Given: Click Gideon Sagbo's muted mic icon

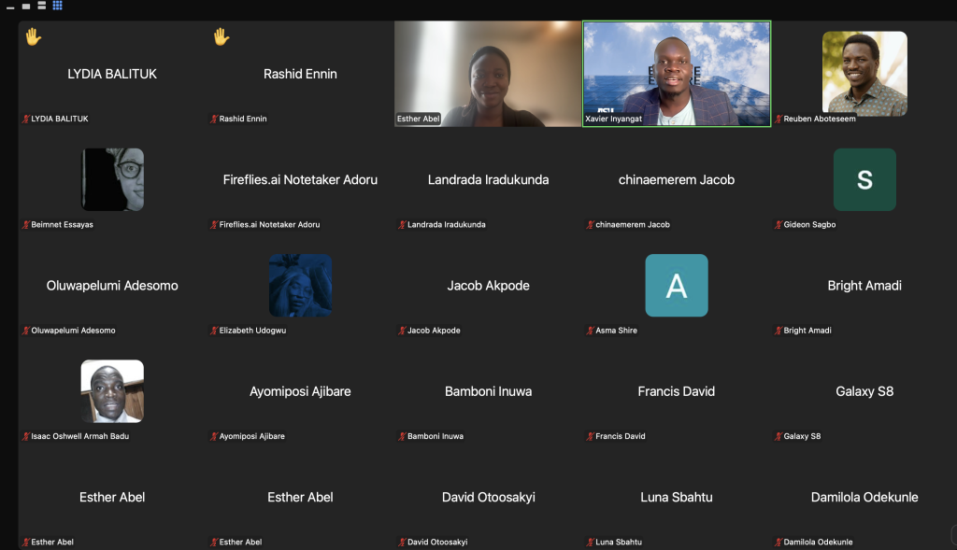Looking at the screenshot, I should (778, 224).
